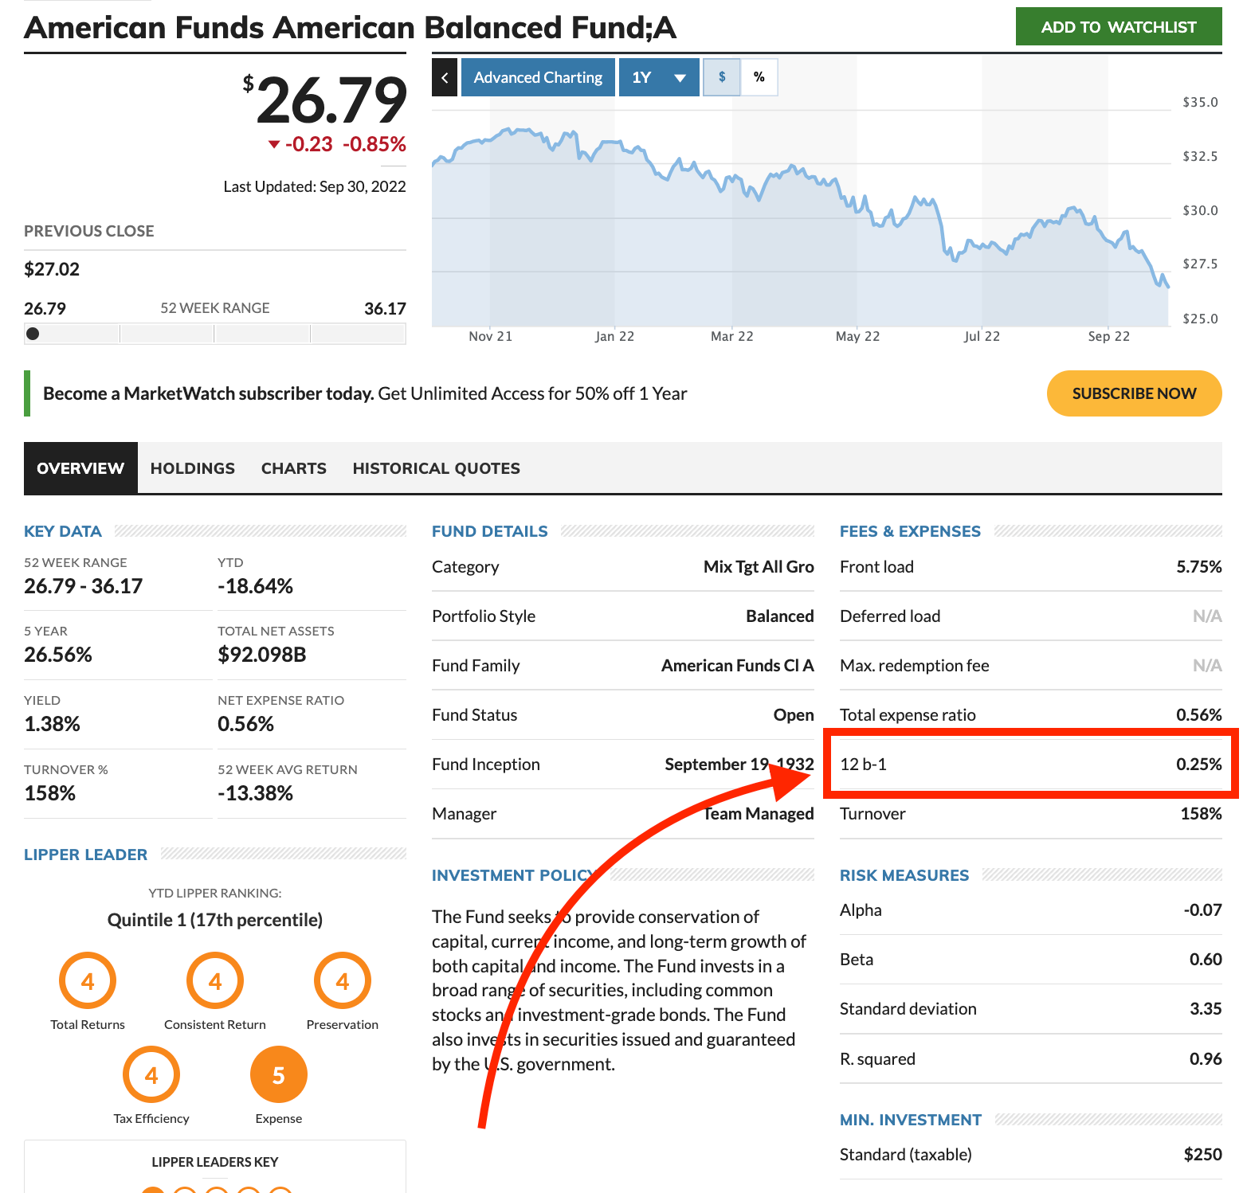
Task: Click the YTD value -18.64%
Action: click(x=255, y=586)
